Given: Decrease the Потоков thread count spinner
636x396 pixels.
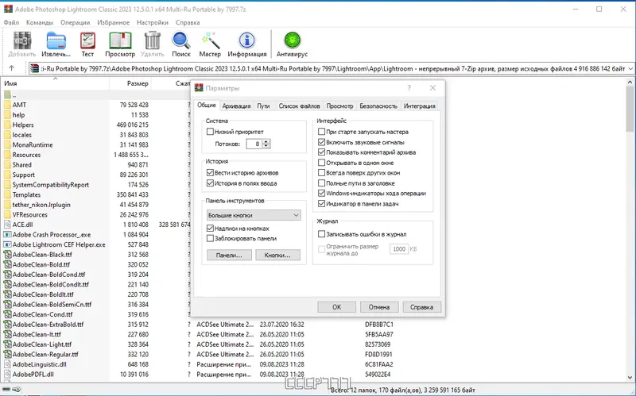Looking at the screenshot, I should tap(266, 146).
